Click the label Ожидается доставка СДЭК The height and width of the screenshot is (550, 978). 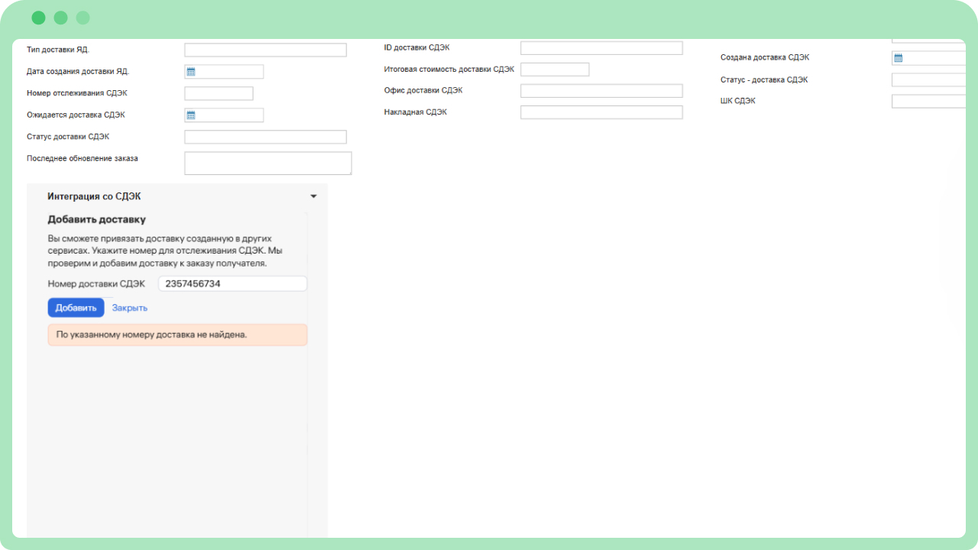(x=76, y=115)
